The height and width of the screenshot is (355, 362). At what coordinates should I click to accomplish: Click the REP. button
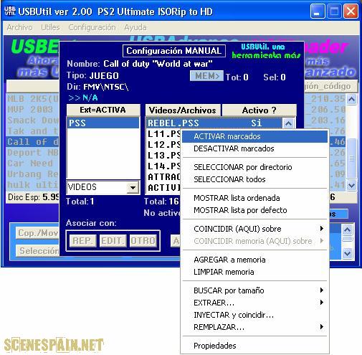(83, 240)
